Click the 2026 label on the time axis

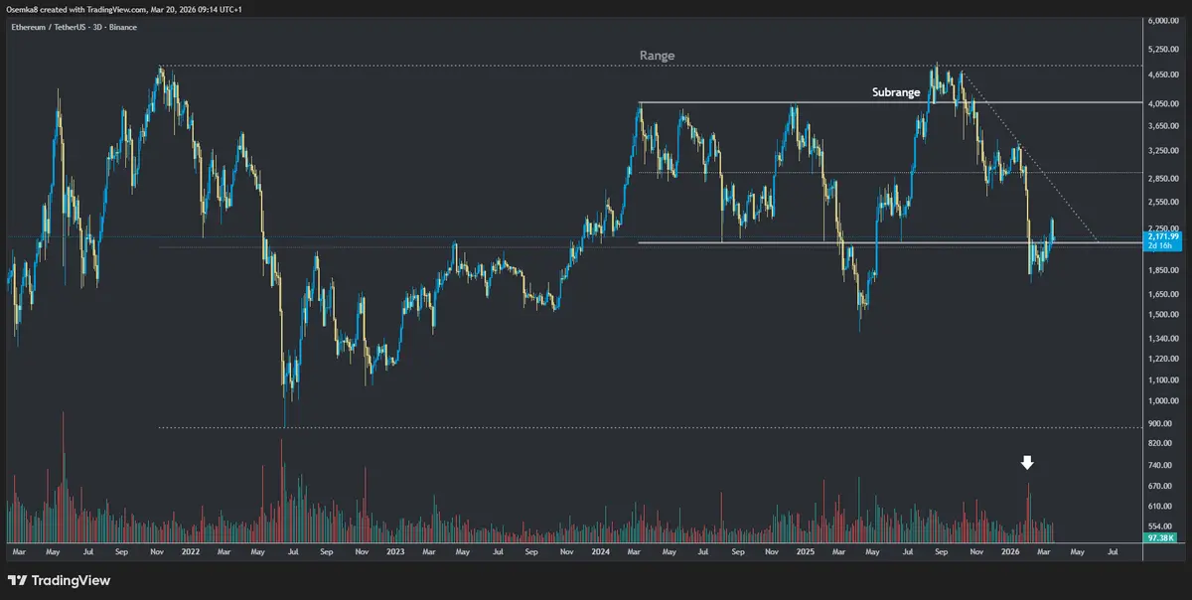click(1010, 549)
